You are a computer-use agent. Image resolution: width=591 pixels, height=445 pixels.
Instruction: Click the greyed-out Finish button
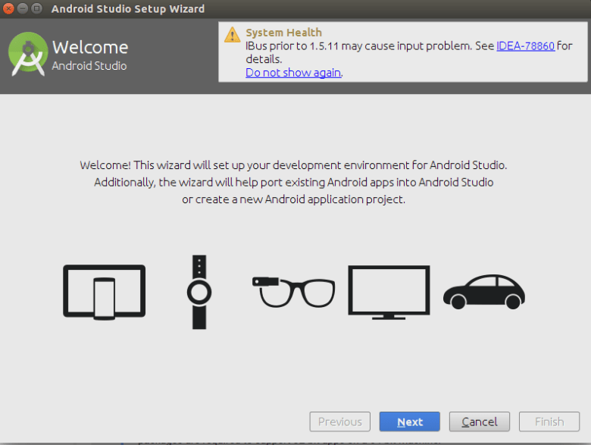tap(549, 421)
